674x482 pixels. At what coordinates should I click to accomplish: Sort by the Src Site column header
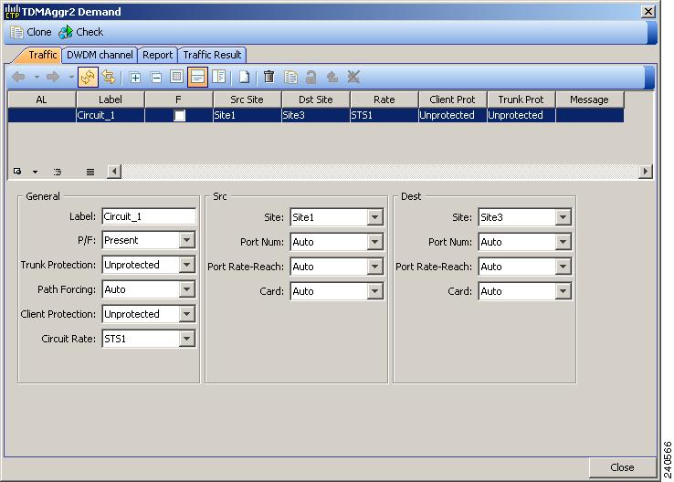247,100
